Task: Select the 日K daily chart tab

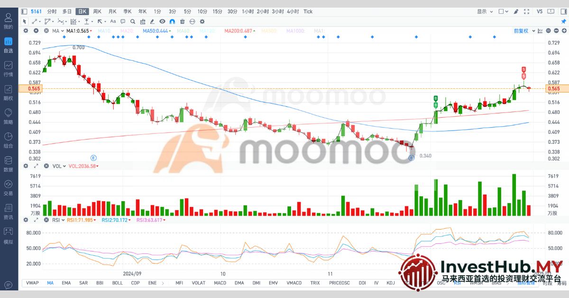Action: [82, 11]
